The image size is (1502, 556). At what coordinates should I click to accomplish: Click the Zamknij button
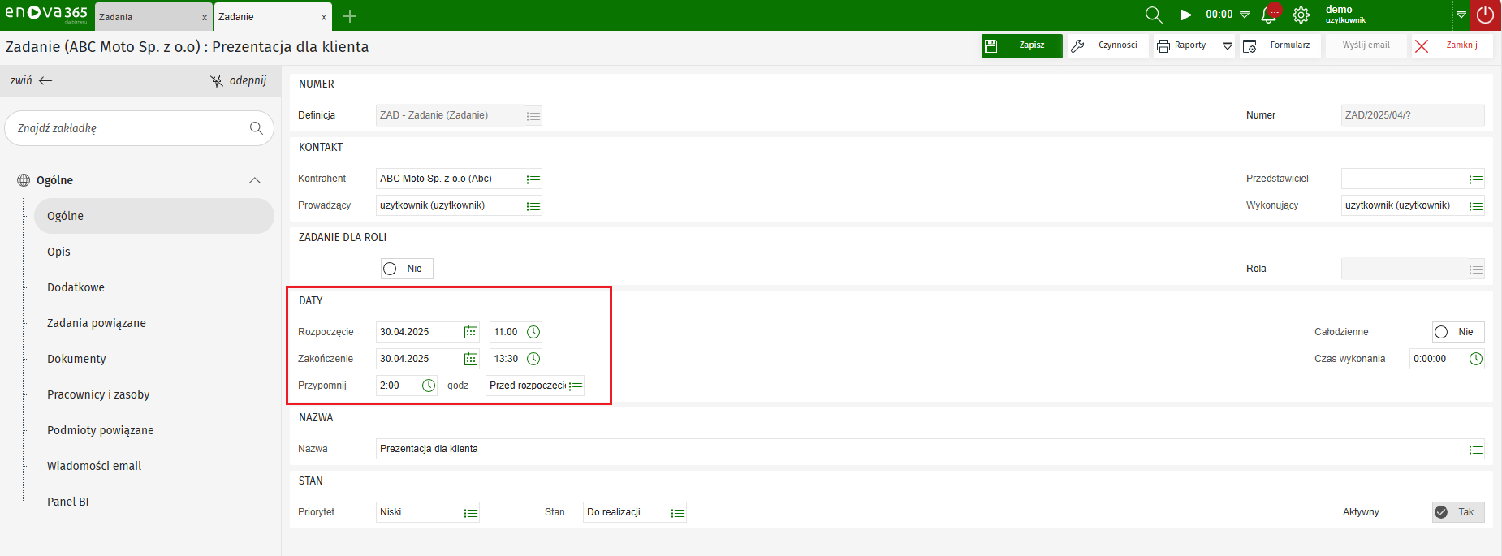pyautogui.click(x=1452, y=45)
